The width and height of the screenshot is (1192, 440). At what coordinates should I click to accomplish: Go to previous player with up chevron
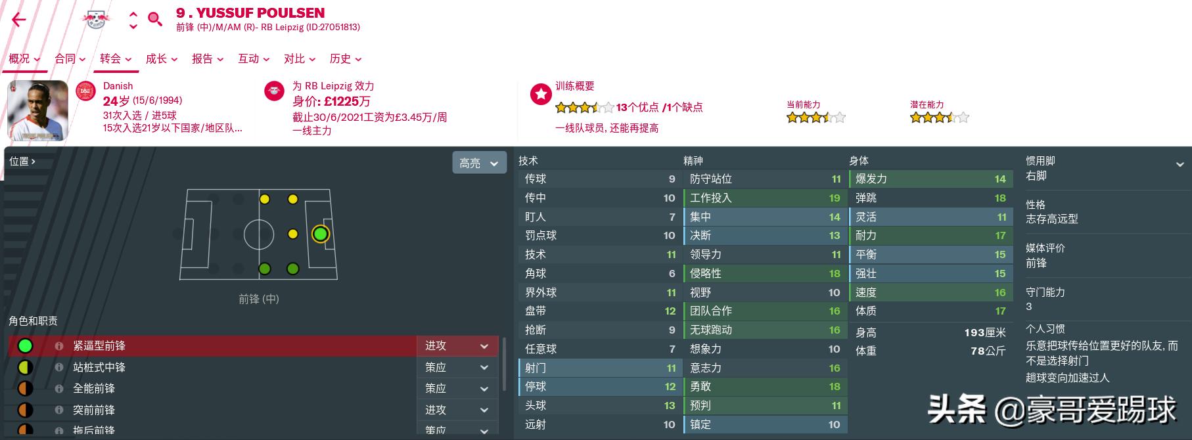pyautogui.click(x=133, y=14)
